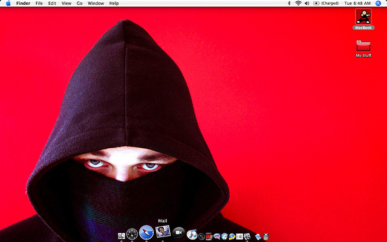Open iTunes from the dock
The image size is (387, 242).
pos(192,234)
